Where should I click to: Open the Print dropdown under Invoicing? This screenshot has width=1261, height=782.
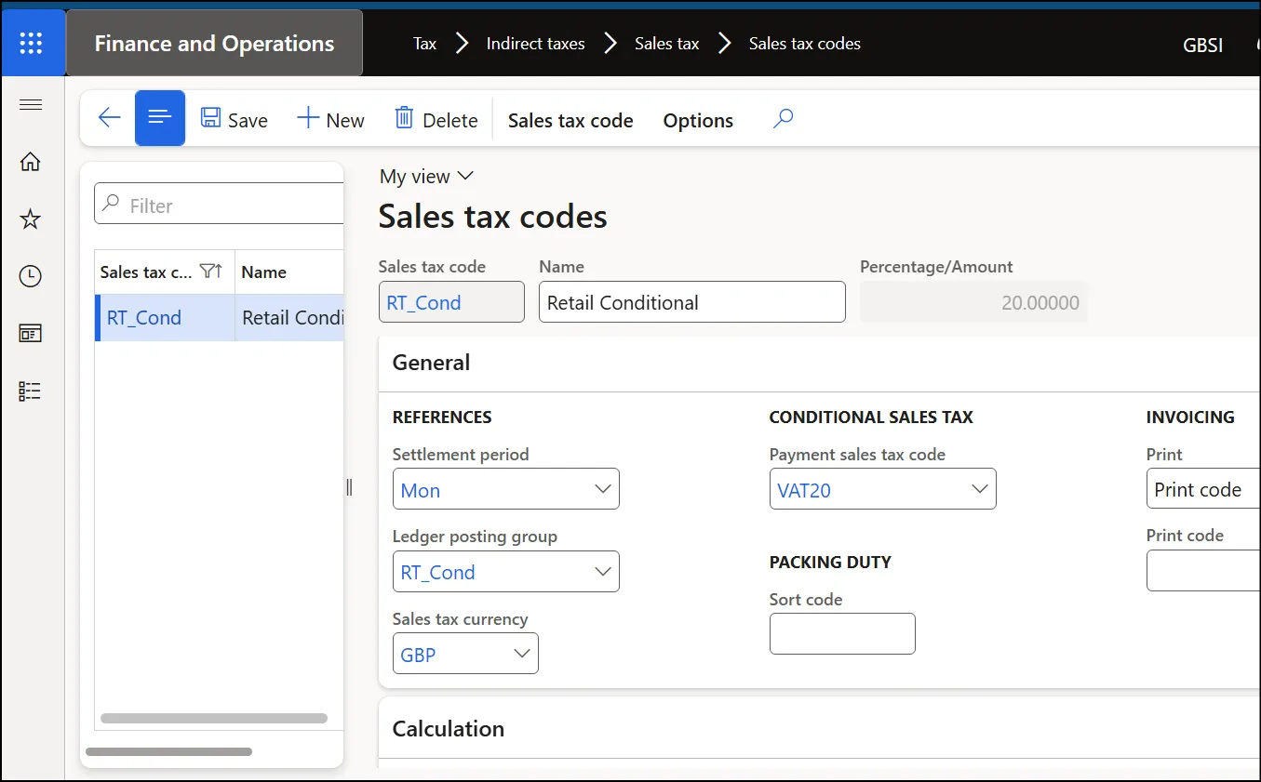pyautogui.click(x=1203, y=489)
